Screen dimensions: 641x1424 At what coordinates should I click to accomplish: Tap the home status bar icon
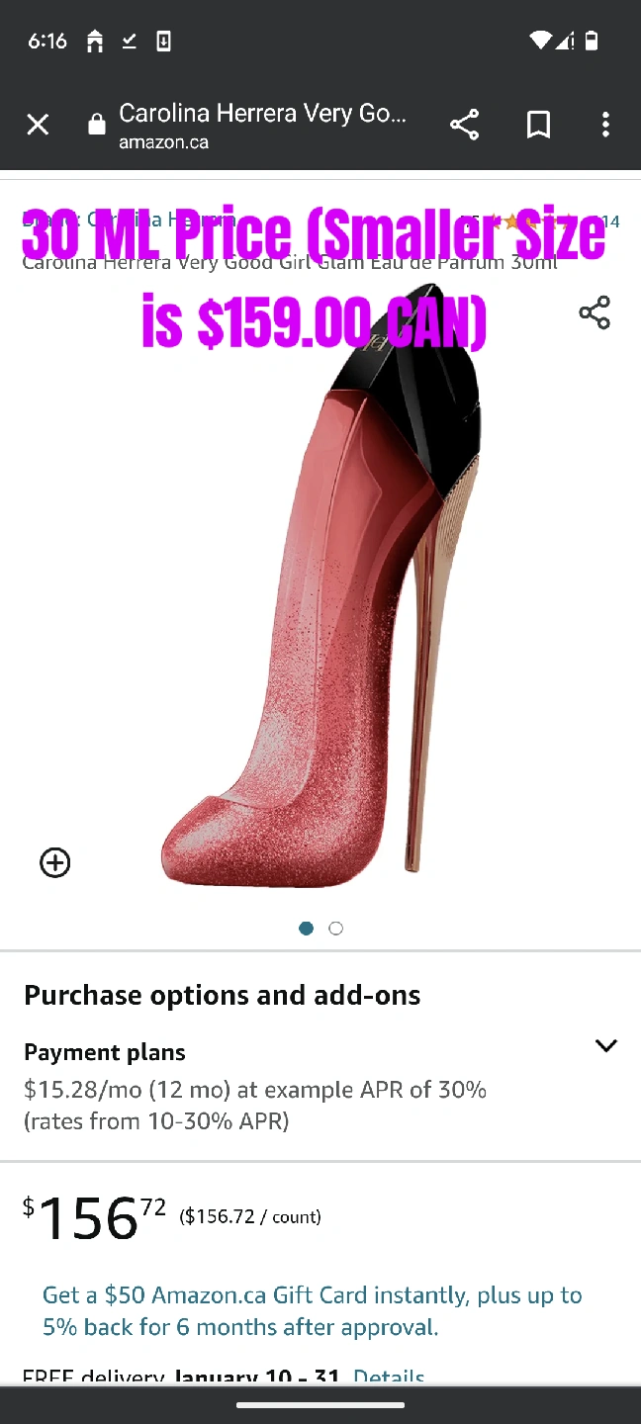(x=95, y=41)
